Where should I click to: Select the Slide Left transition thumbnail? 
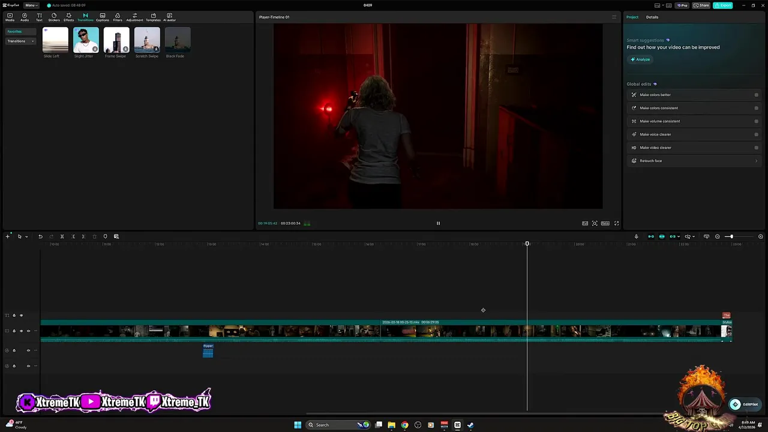55,40
